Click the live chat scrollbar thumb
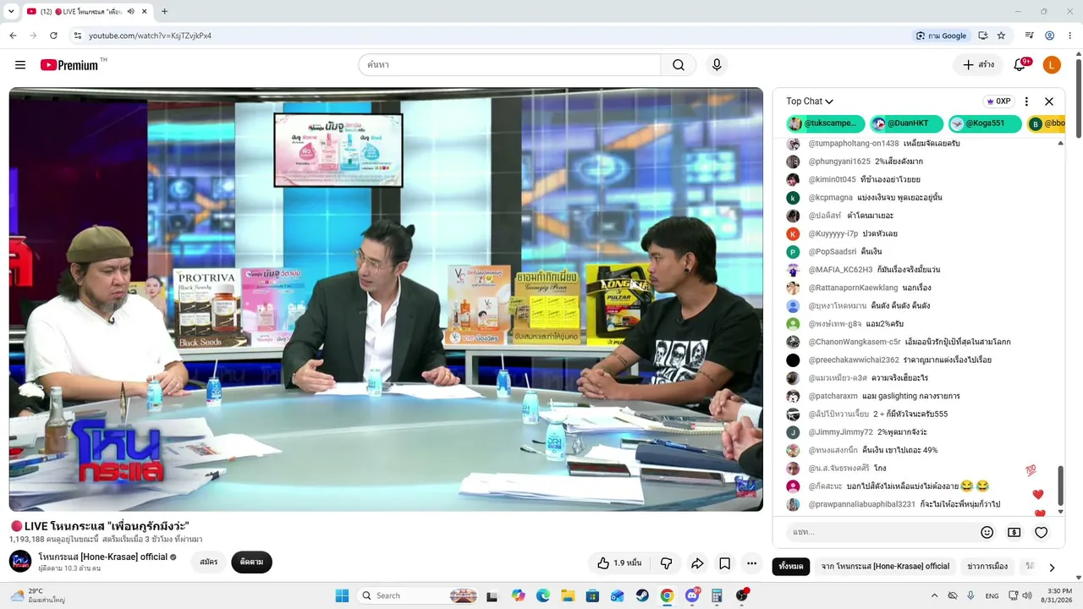The height and width of the screenshot is (609, 1083). point(1061,486)
